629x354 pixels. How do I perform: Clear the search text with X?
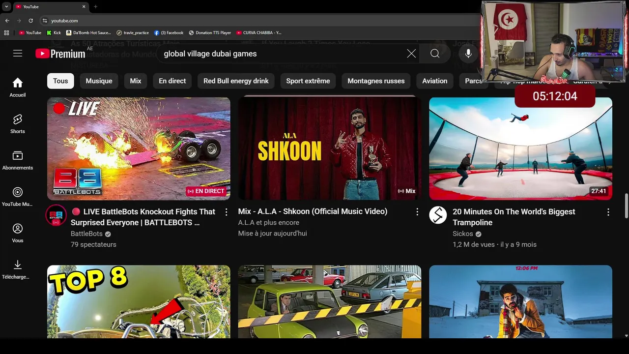(411, 54)
